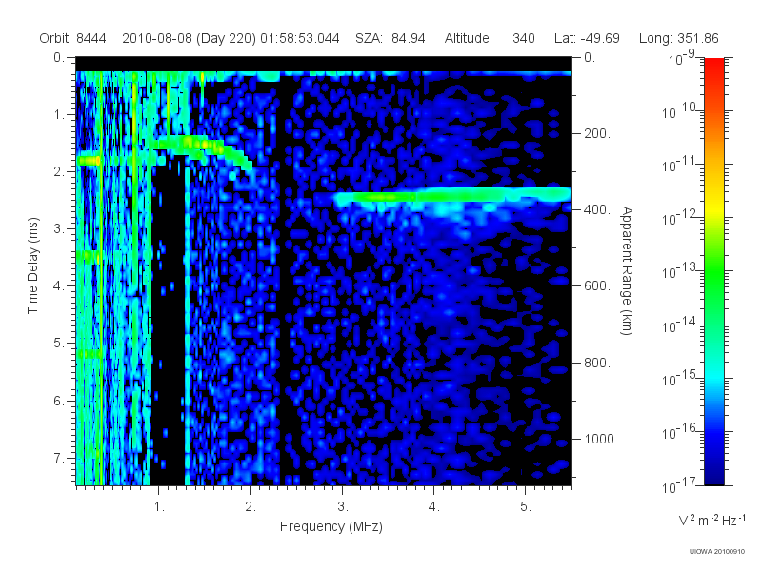Click the black vertical gap near 1.1 MHz
Screen dimensions: 762x571
pos(168,325)
